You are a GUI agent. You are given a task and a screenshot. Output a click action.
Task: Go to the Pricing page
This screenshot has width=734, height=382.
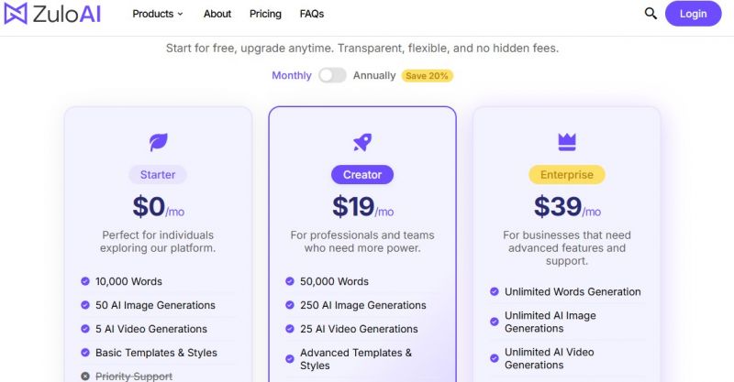(x=265, y=14)
